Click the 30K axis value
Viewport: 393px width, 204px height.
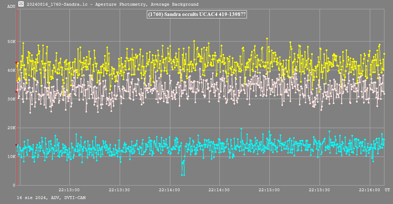coord(11,99)
